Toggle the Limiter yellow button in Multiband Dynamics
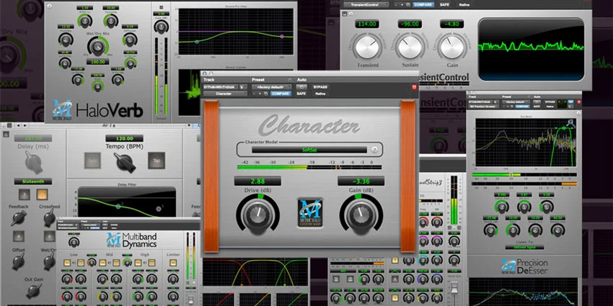 173,263
